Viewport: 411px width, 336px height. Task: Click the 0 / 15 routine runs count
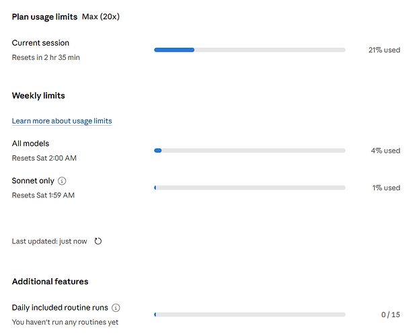pyautogui.click(x=391, y=314)
